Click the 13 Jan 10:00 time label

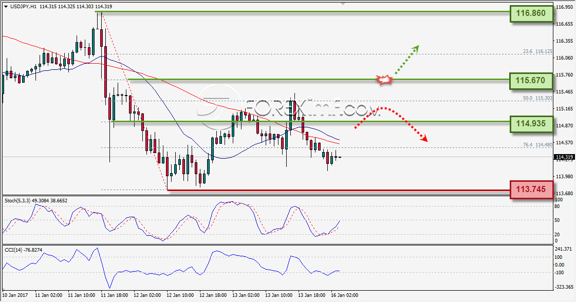click(278, 295)
